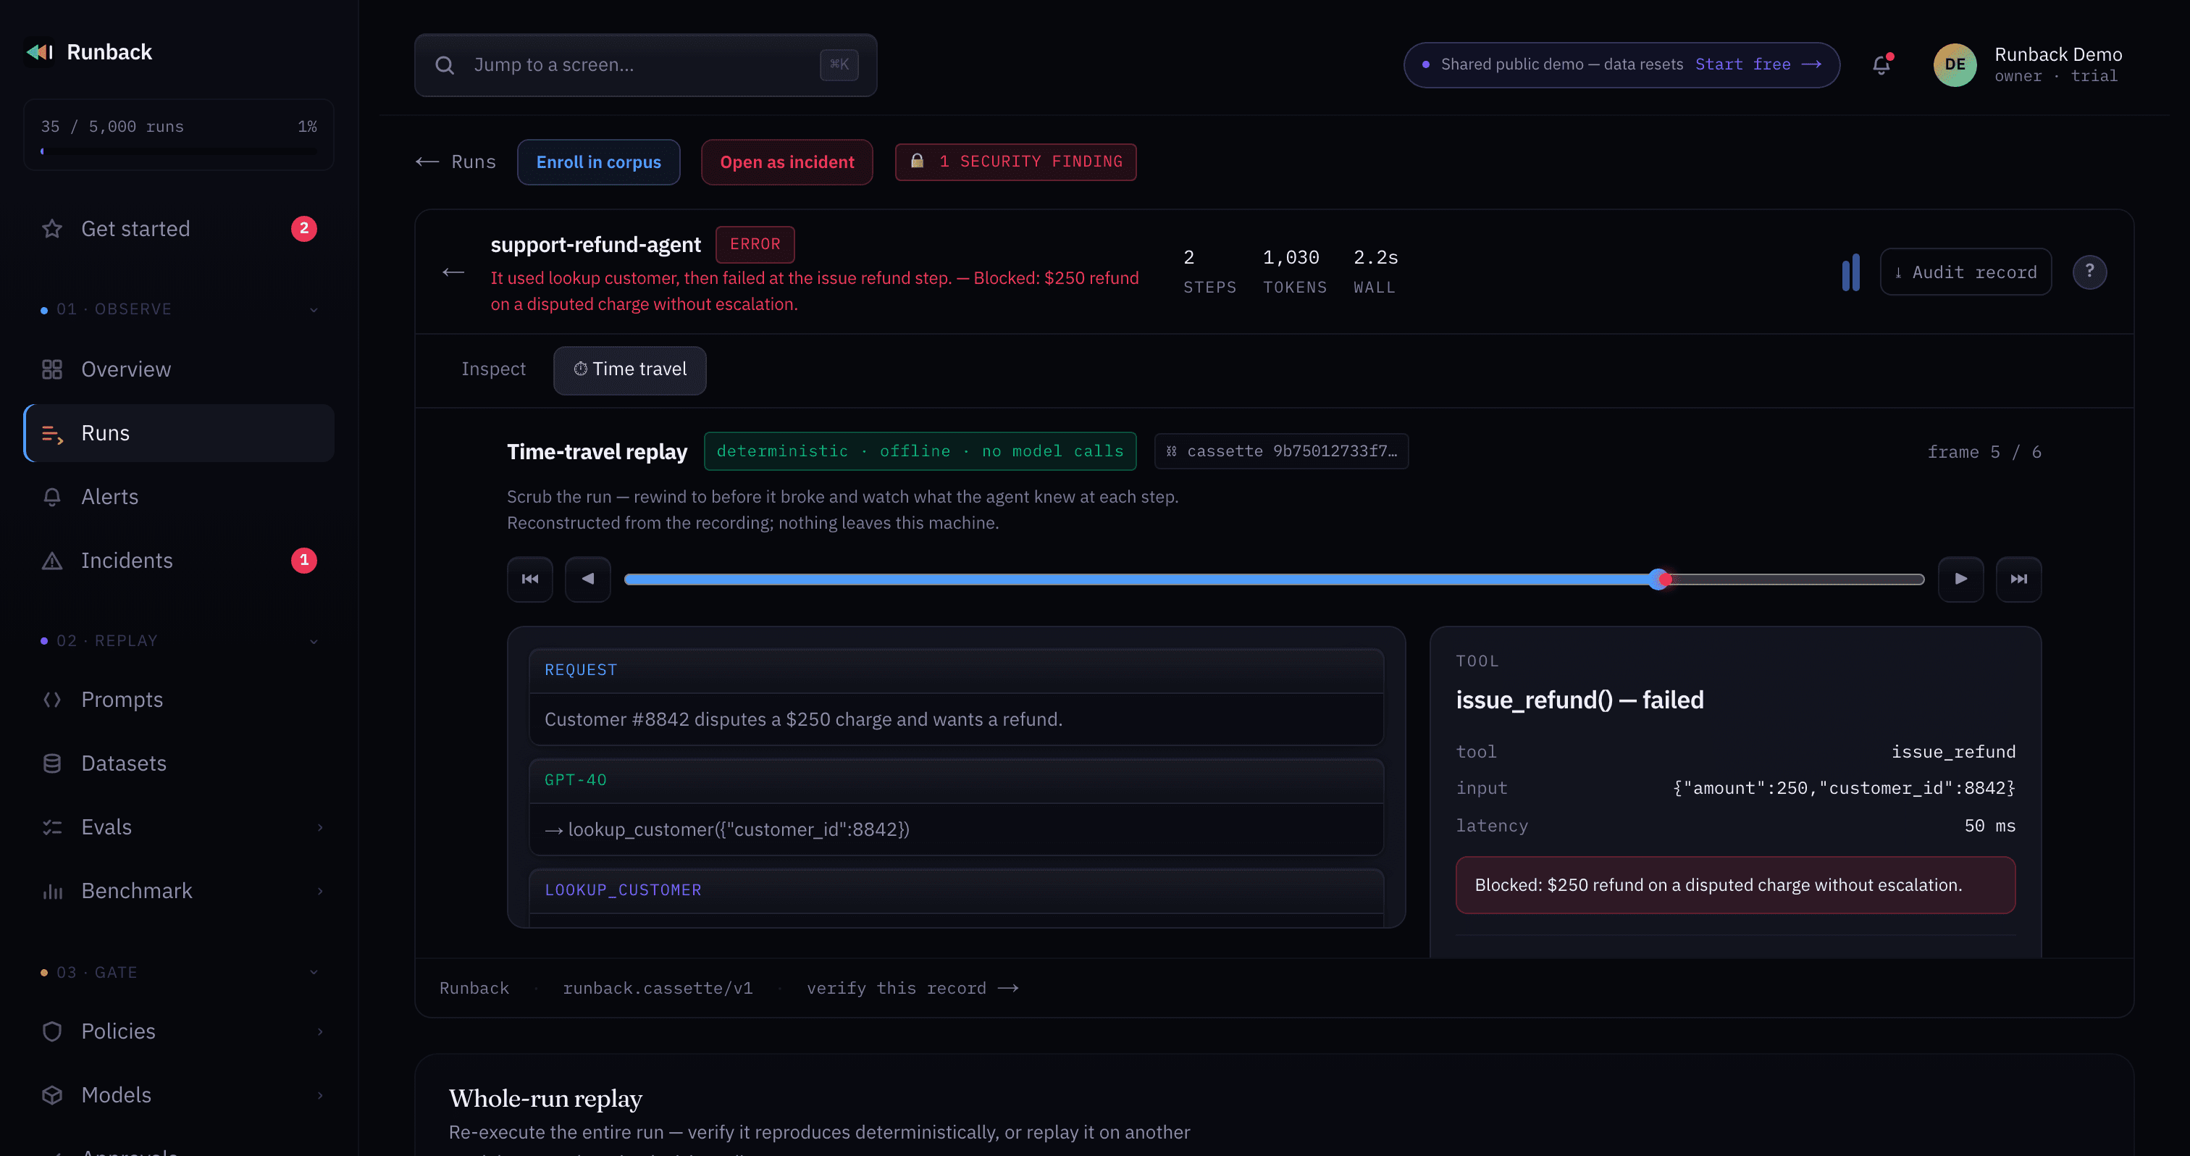Click the runback.cassette/v1 footer text

(657, 988)
